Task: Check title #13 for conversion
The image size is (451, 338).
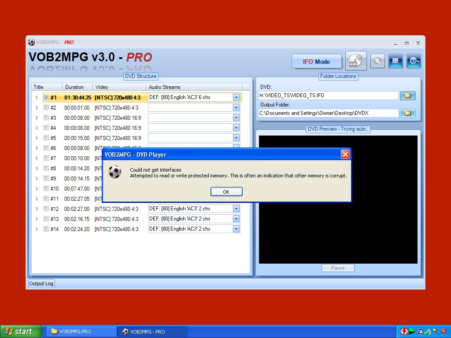Action: click(x=46, y=219)
